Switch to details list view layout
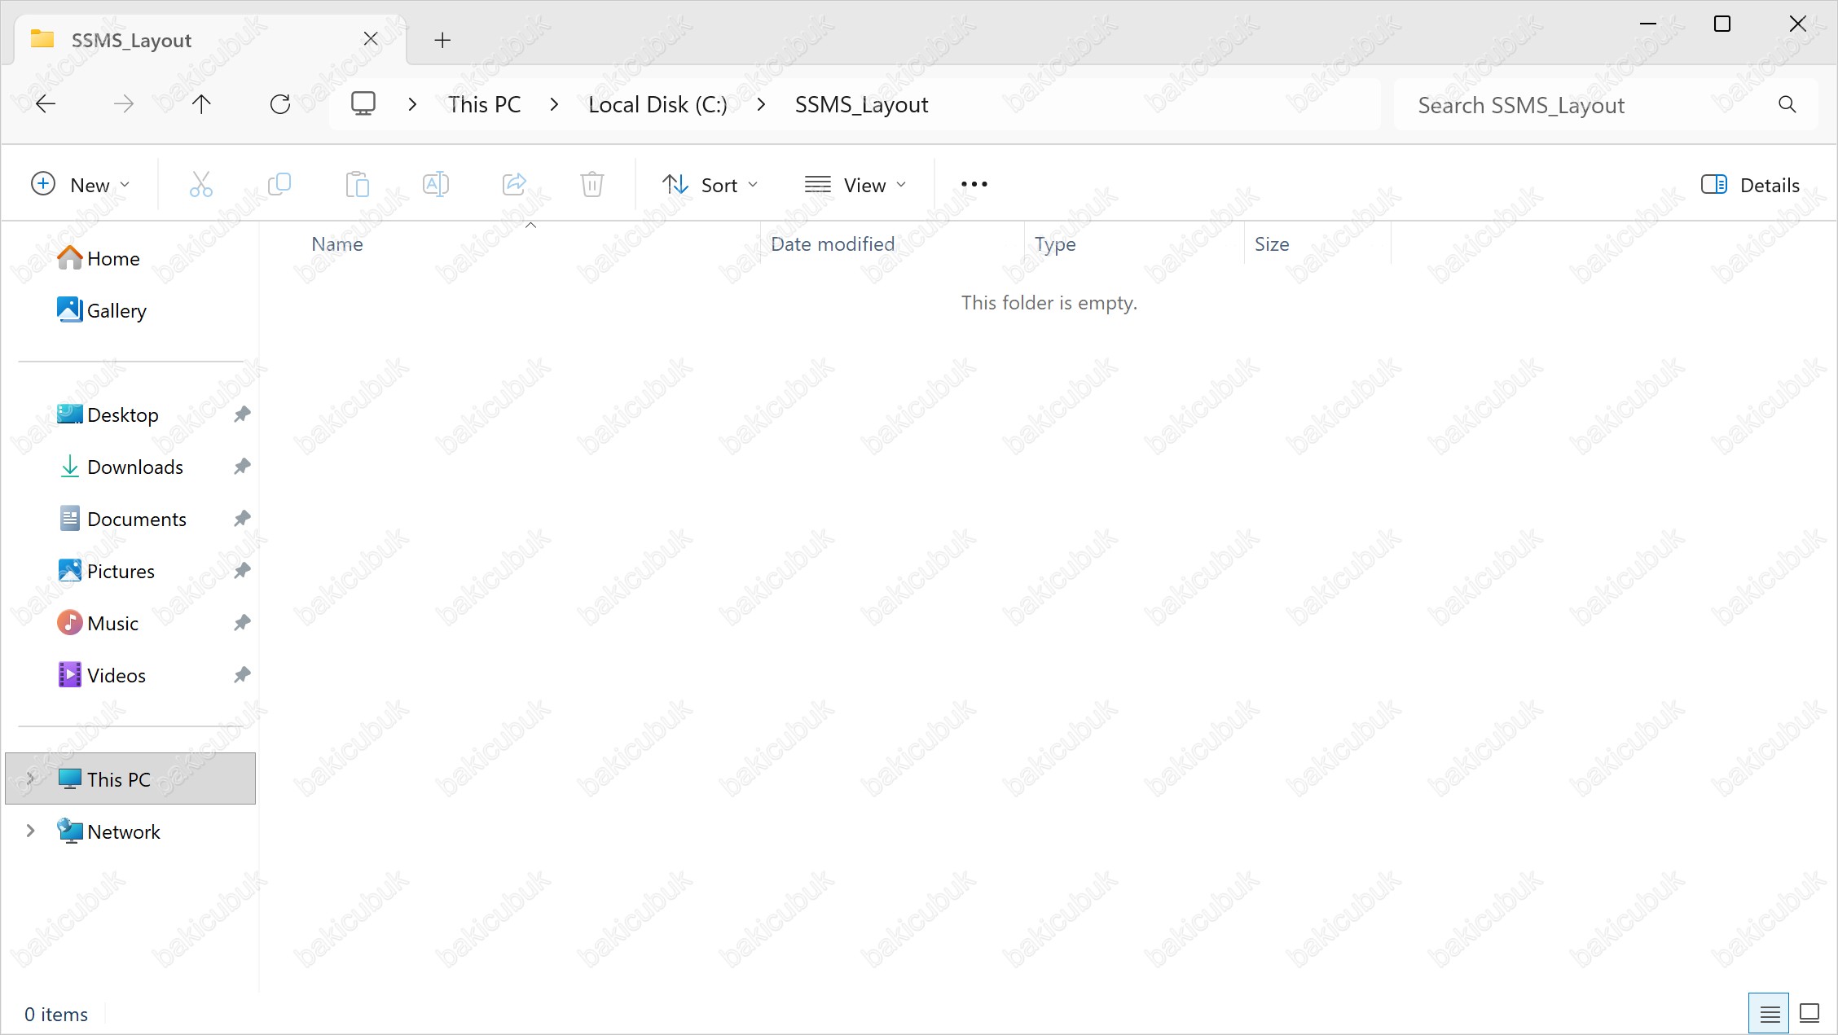Screen dimensions: 1838x1035 pos(1769,1014)
